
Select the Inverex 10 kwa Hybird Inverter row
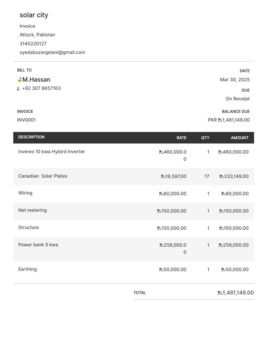click(51, 152)
